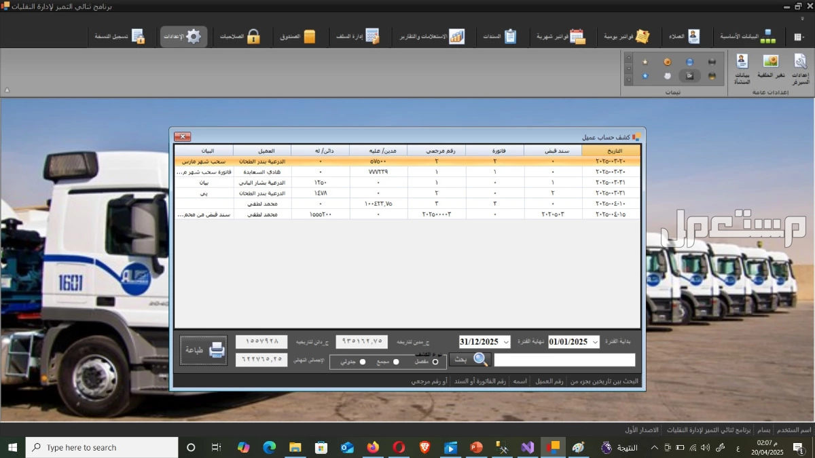The height and width of the screenshot is (458, 815).
Task: Select جدولي (Tabular) statement radio
Action: (363, 362)
